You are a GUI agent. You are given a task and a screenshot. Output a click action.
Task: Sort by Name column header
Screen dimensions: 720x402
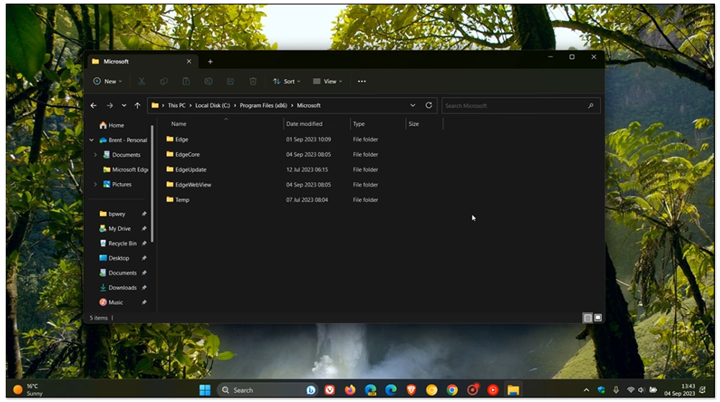coord(179,124)
